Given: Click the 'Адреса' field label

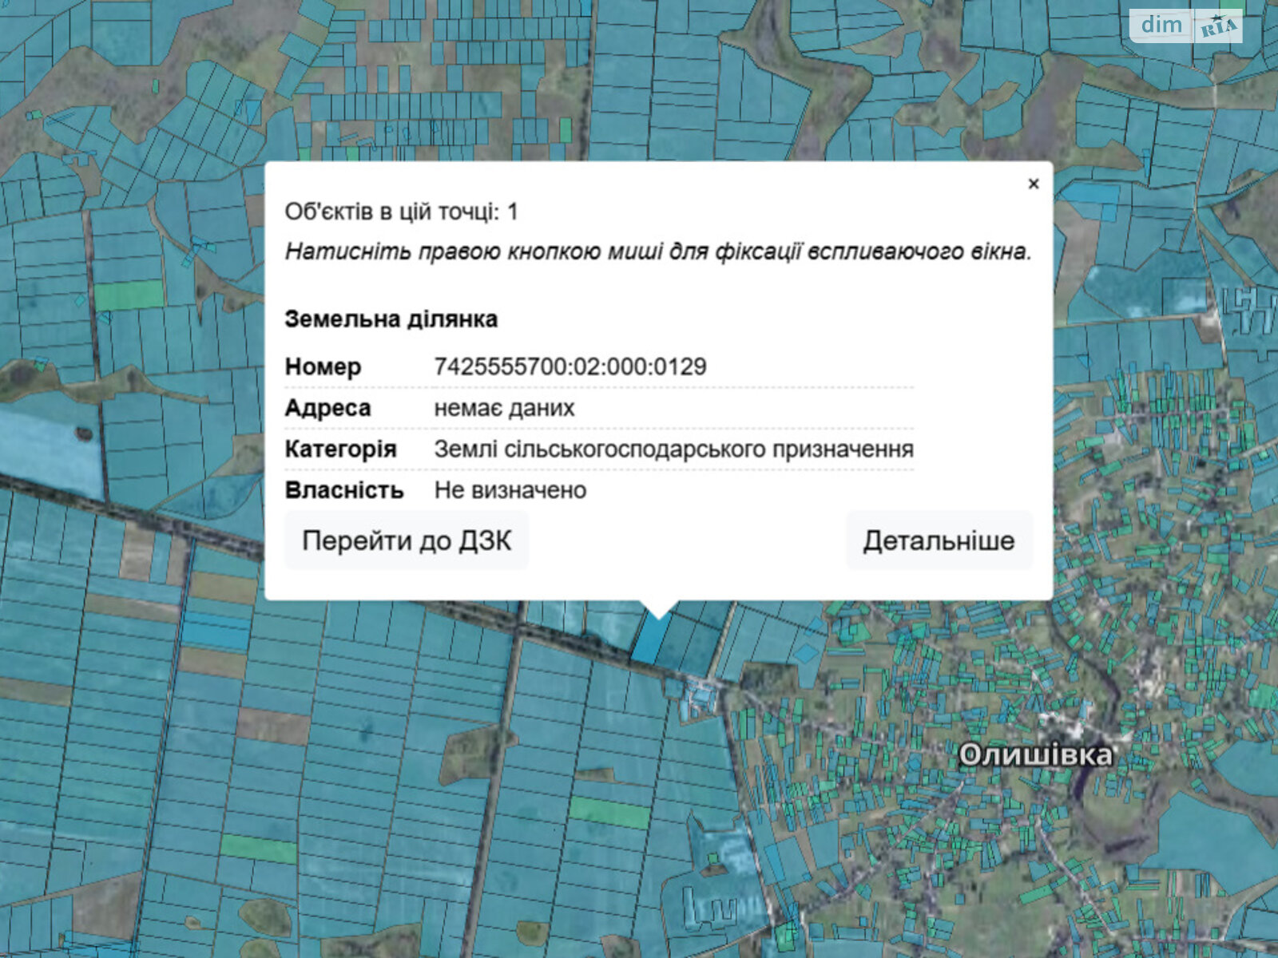Looking at the screenshot, I should click(x=327, y=408).
